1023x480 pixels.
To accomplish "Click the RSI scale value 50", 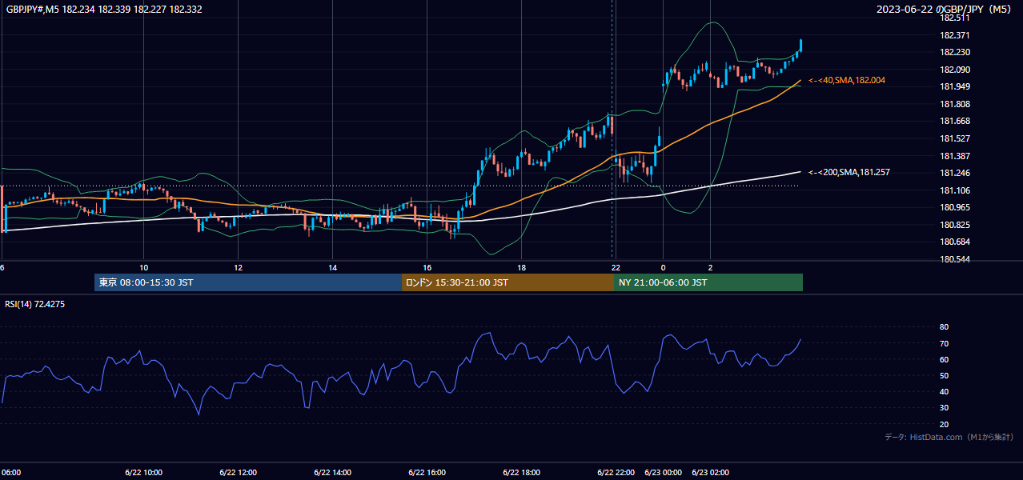I will click(x=944, y=375).
